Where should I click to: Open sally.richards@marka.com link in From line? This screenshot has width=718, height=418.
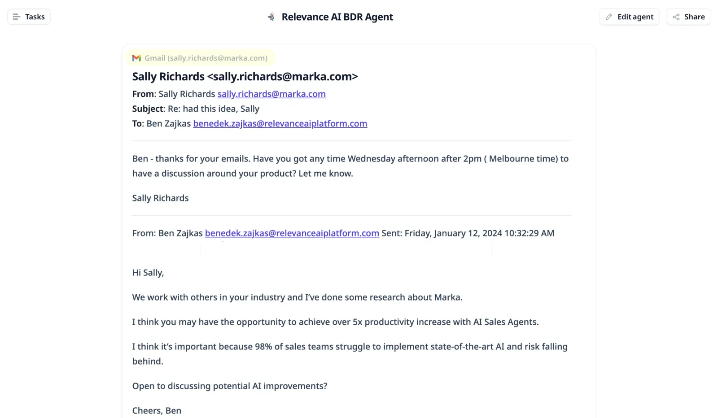[271, 94]
